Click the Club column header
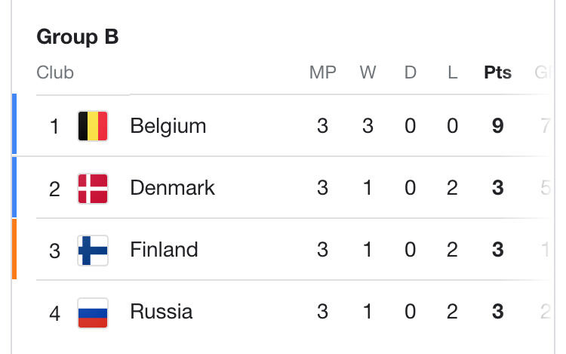 pyautogui.click(x=55, y=73)
